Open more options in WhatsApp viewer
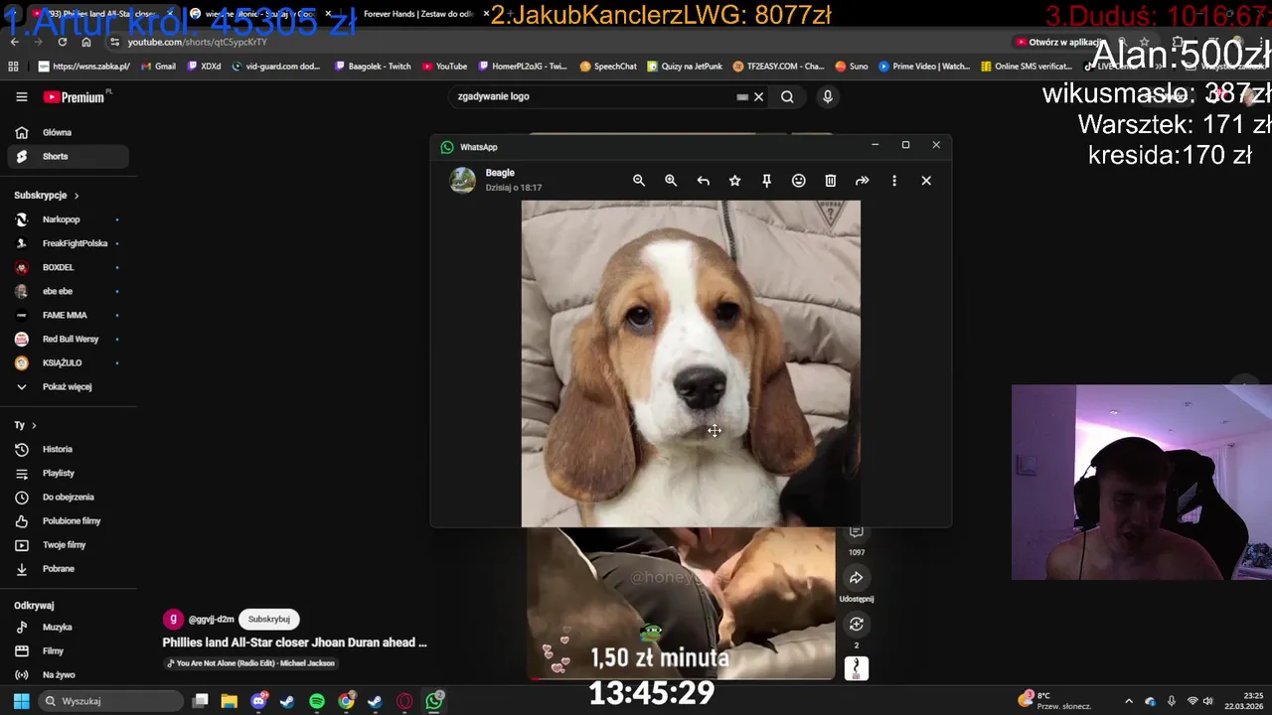 pos(893,181)
